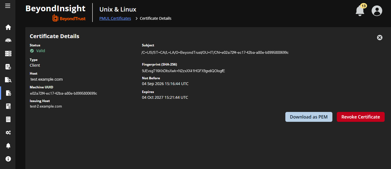Open the checklist tasks sidebar icon

coord(8,119)
